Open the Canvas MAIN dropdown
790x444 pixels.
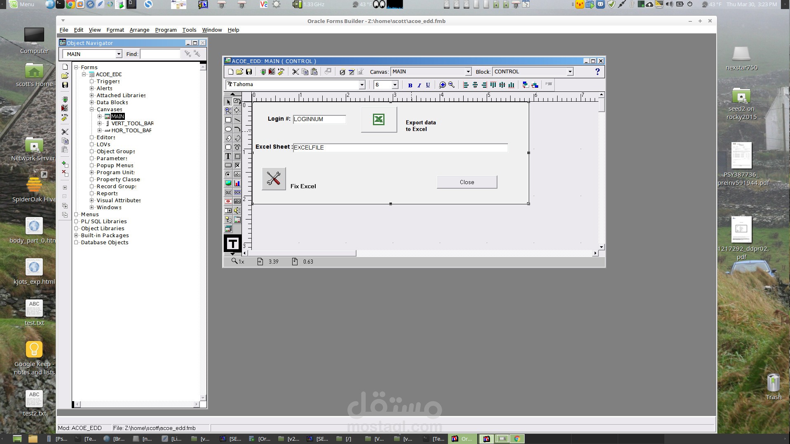(468, 72)
